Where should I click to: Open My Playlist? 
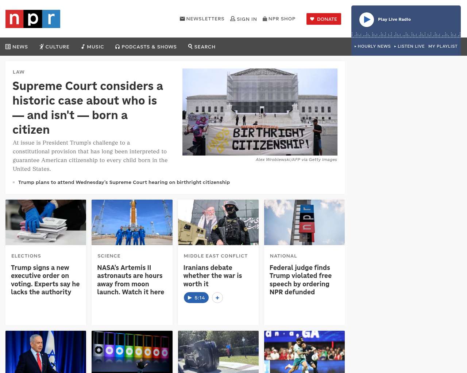tap(443, 46)
